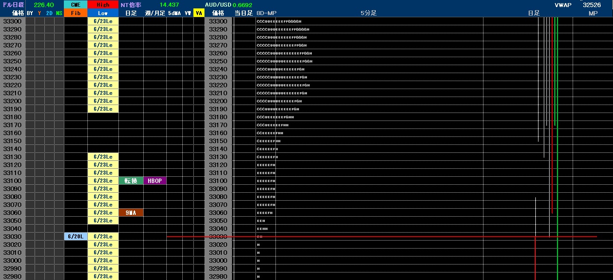This screenshot has width=613, height=280.
Task: Select the yellow VA column header
Action: (x=199, y=13)
